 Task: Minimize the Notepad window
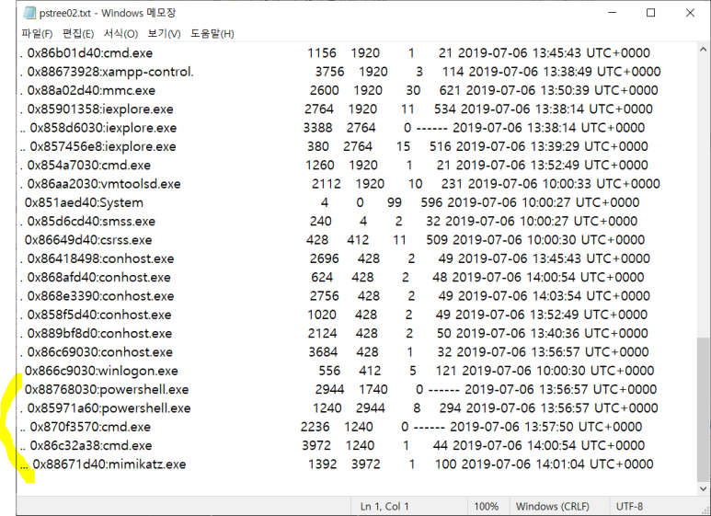click(x=613, y=13)
